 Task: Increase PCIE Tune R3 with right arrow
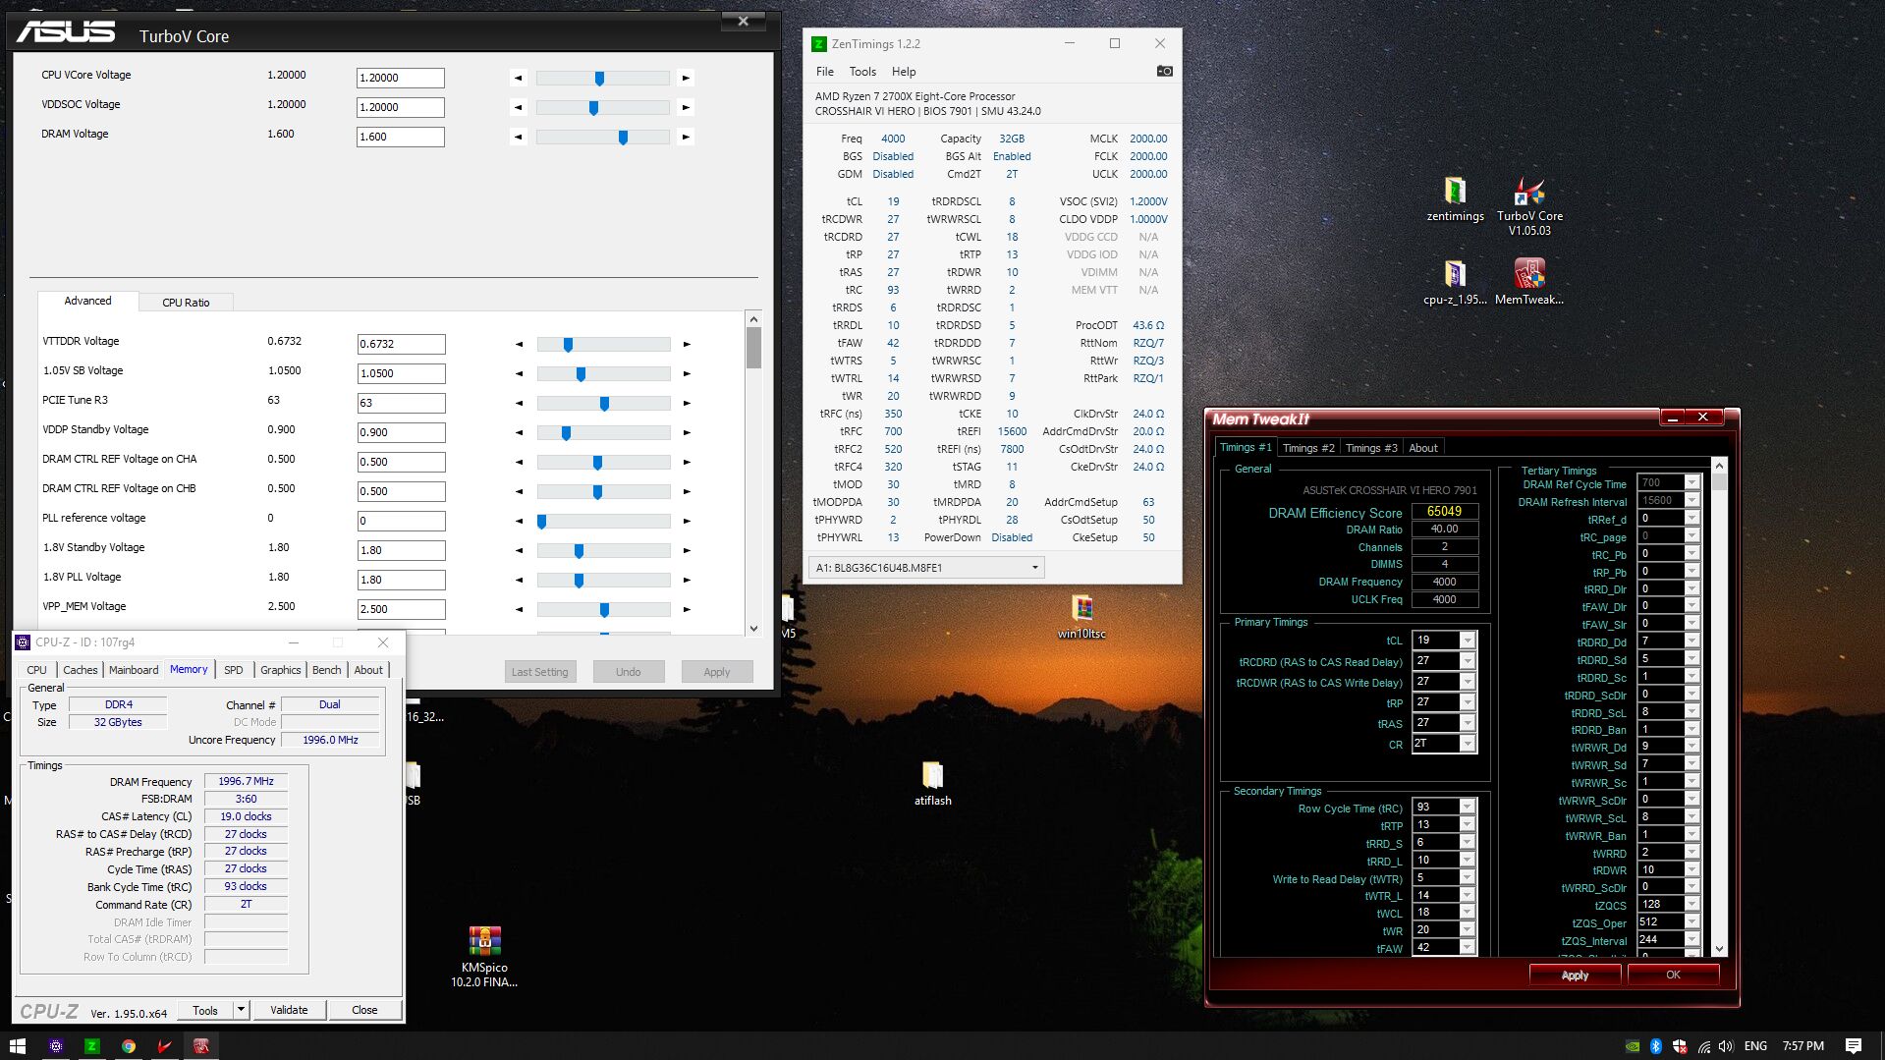click(x=687, y=403)
